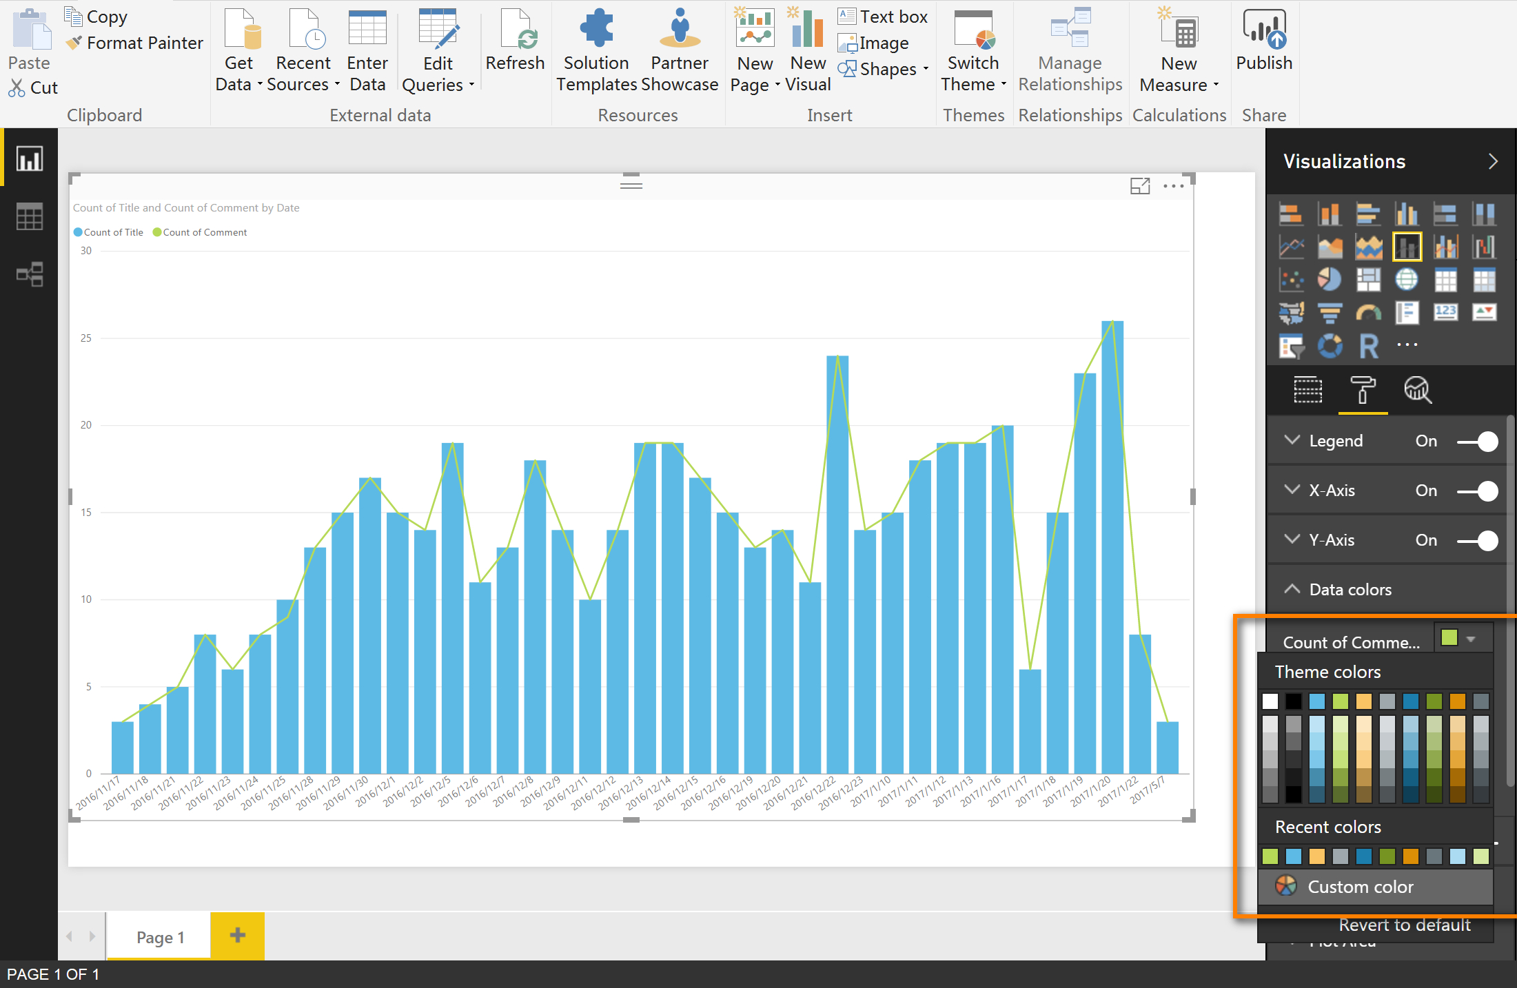The height and width of the screenshot is (988, 1517).
Task: Toggle the X-Axis switch off
Action: coord(1478,491)
